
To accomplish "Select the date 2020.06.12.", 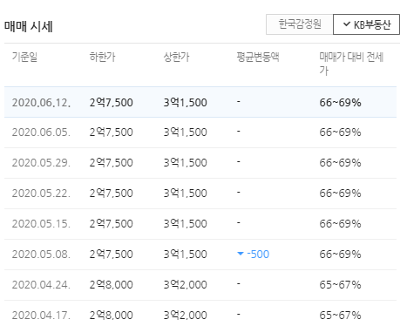I will coord(41,103).
